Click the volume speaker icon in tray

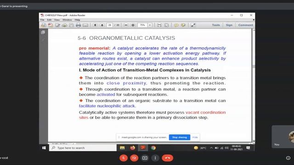pos(226,148)
